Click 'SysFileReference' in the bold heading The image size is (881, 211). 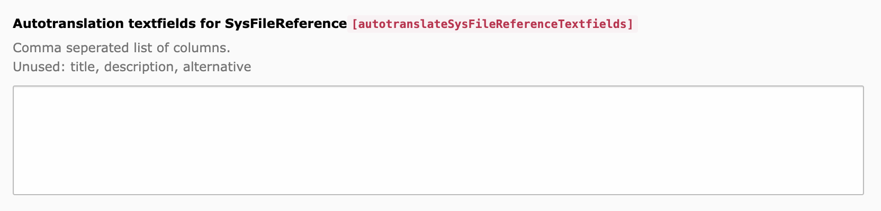click(286, 24)
